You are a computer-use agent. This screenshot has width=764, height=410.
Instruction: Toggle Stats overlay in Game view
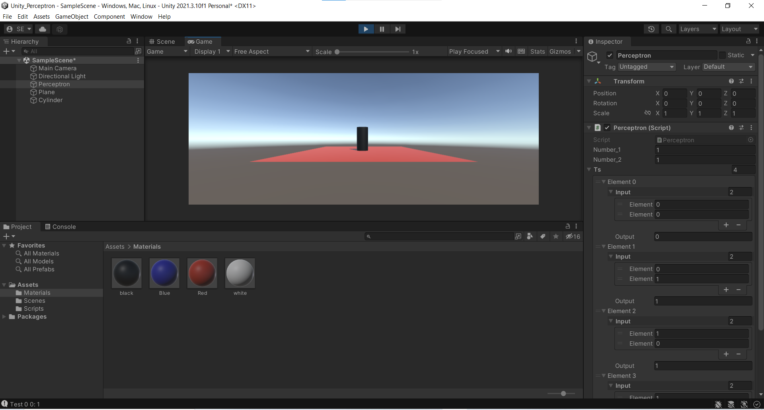[x=538, y=52]
